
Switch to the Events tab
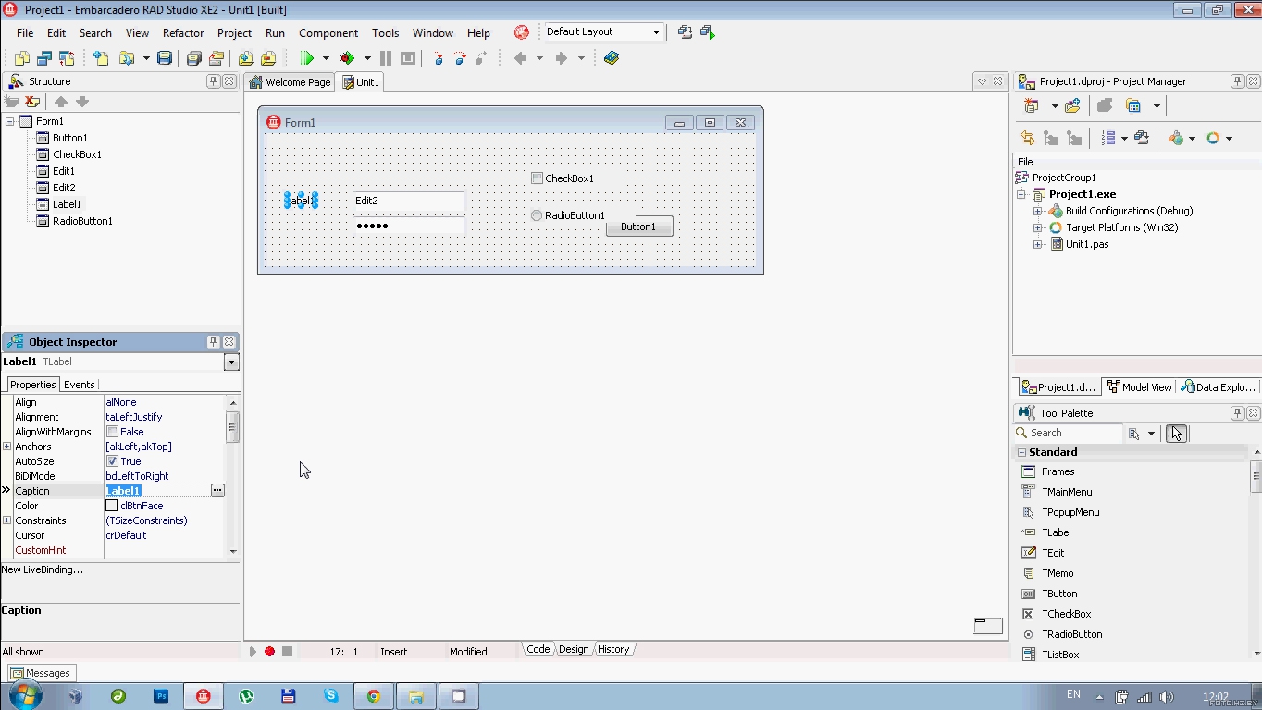[80, 385]
